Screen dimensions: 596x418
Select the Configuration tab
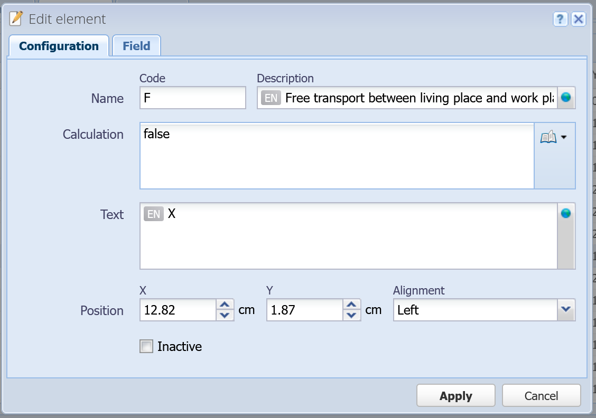[59, 46]
